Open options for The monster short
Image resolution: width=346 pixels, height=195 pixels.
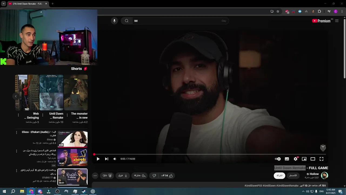tap(67, 115)
